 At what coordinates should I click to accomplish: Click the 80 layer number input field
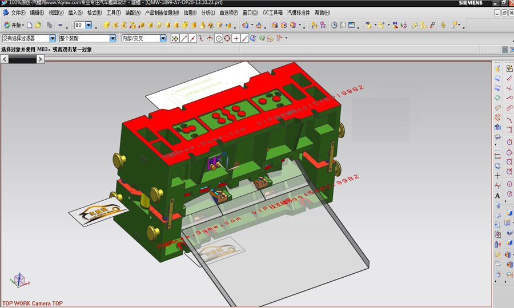click(79, 25)
